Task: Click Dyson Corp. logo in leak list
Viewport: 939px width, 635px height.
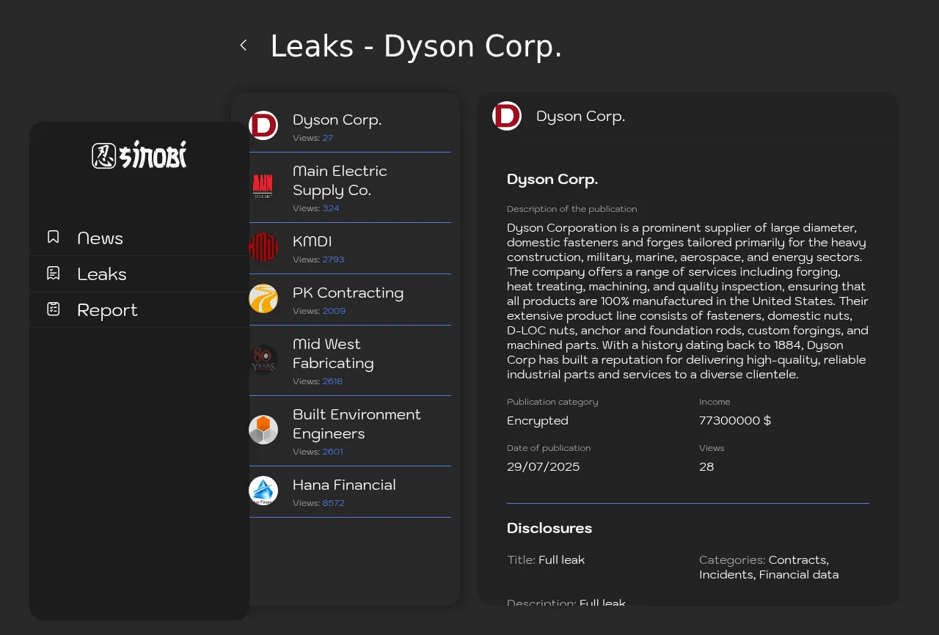Action: 263,125
